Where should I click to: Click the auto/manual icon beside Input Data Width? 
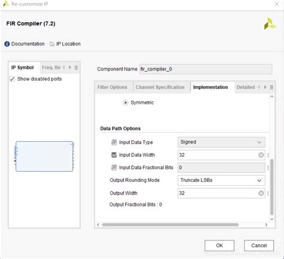pos(114,155)
